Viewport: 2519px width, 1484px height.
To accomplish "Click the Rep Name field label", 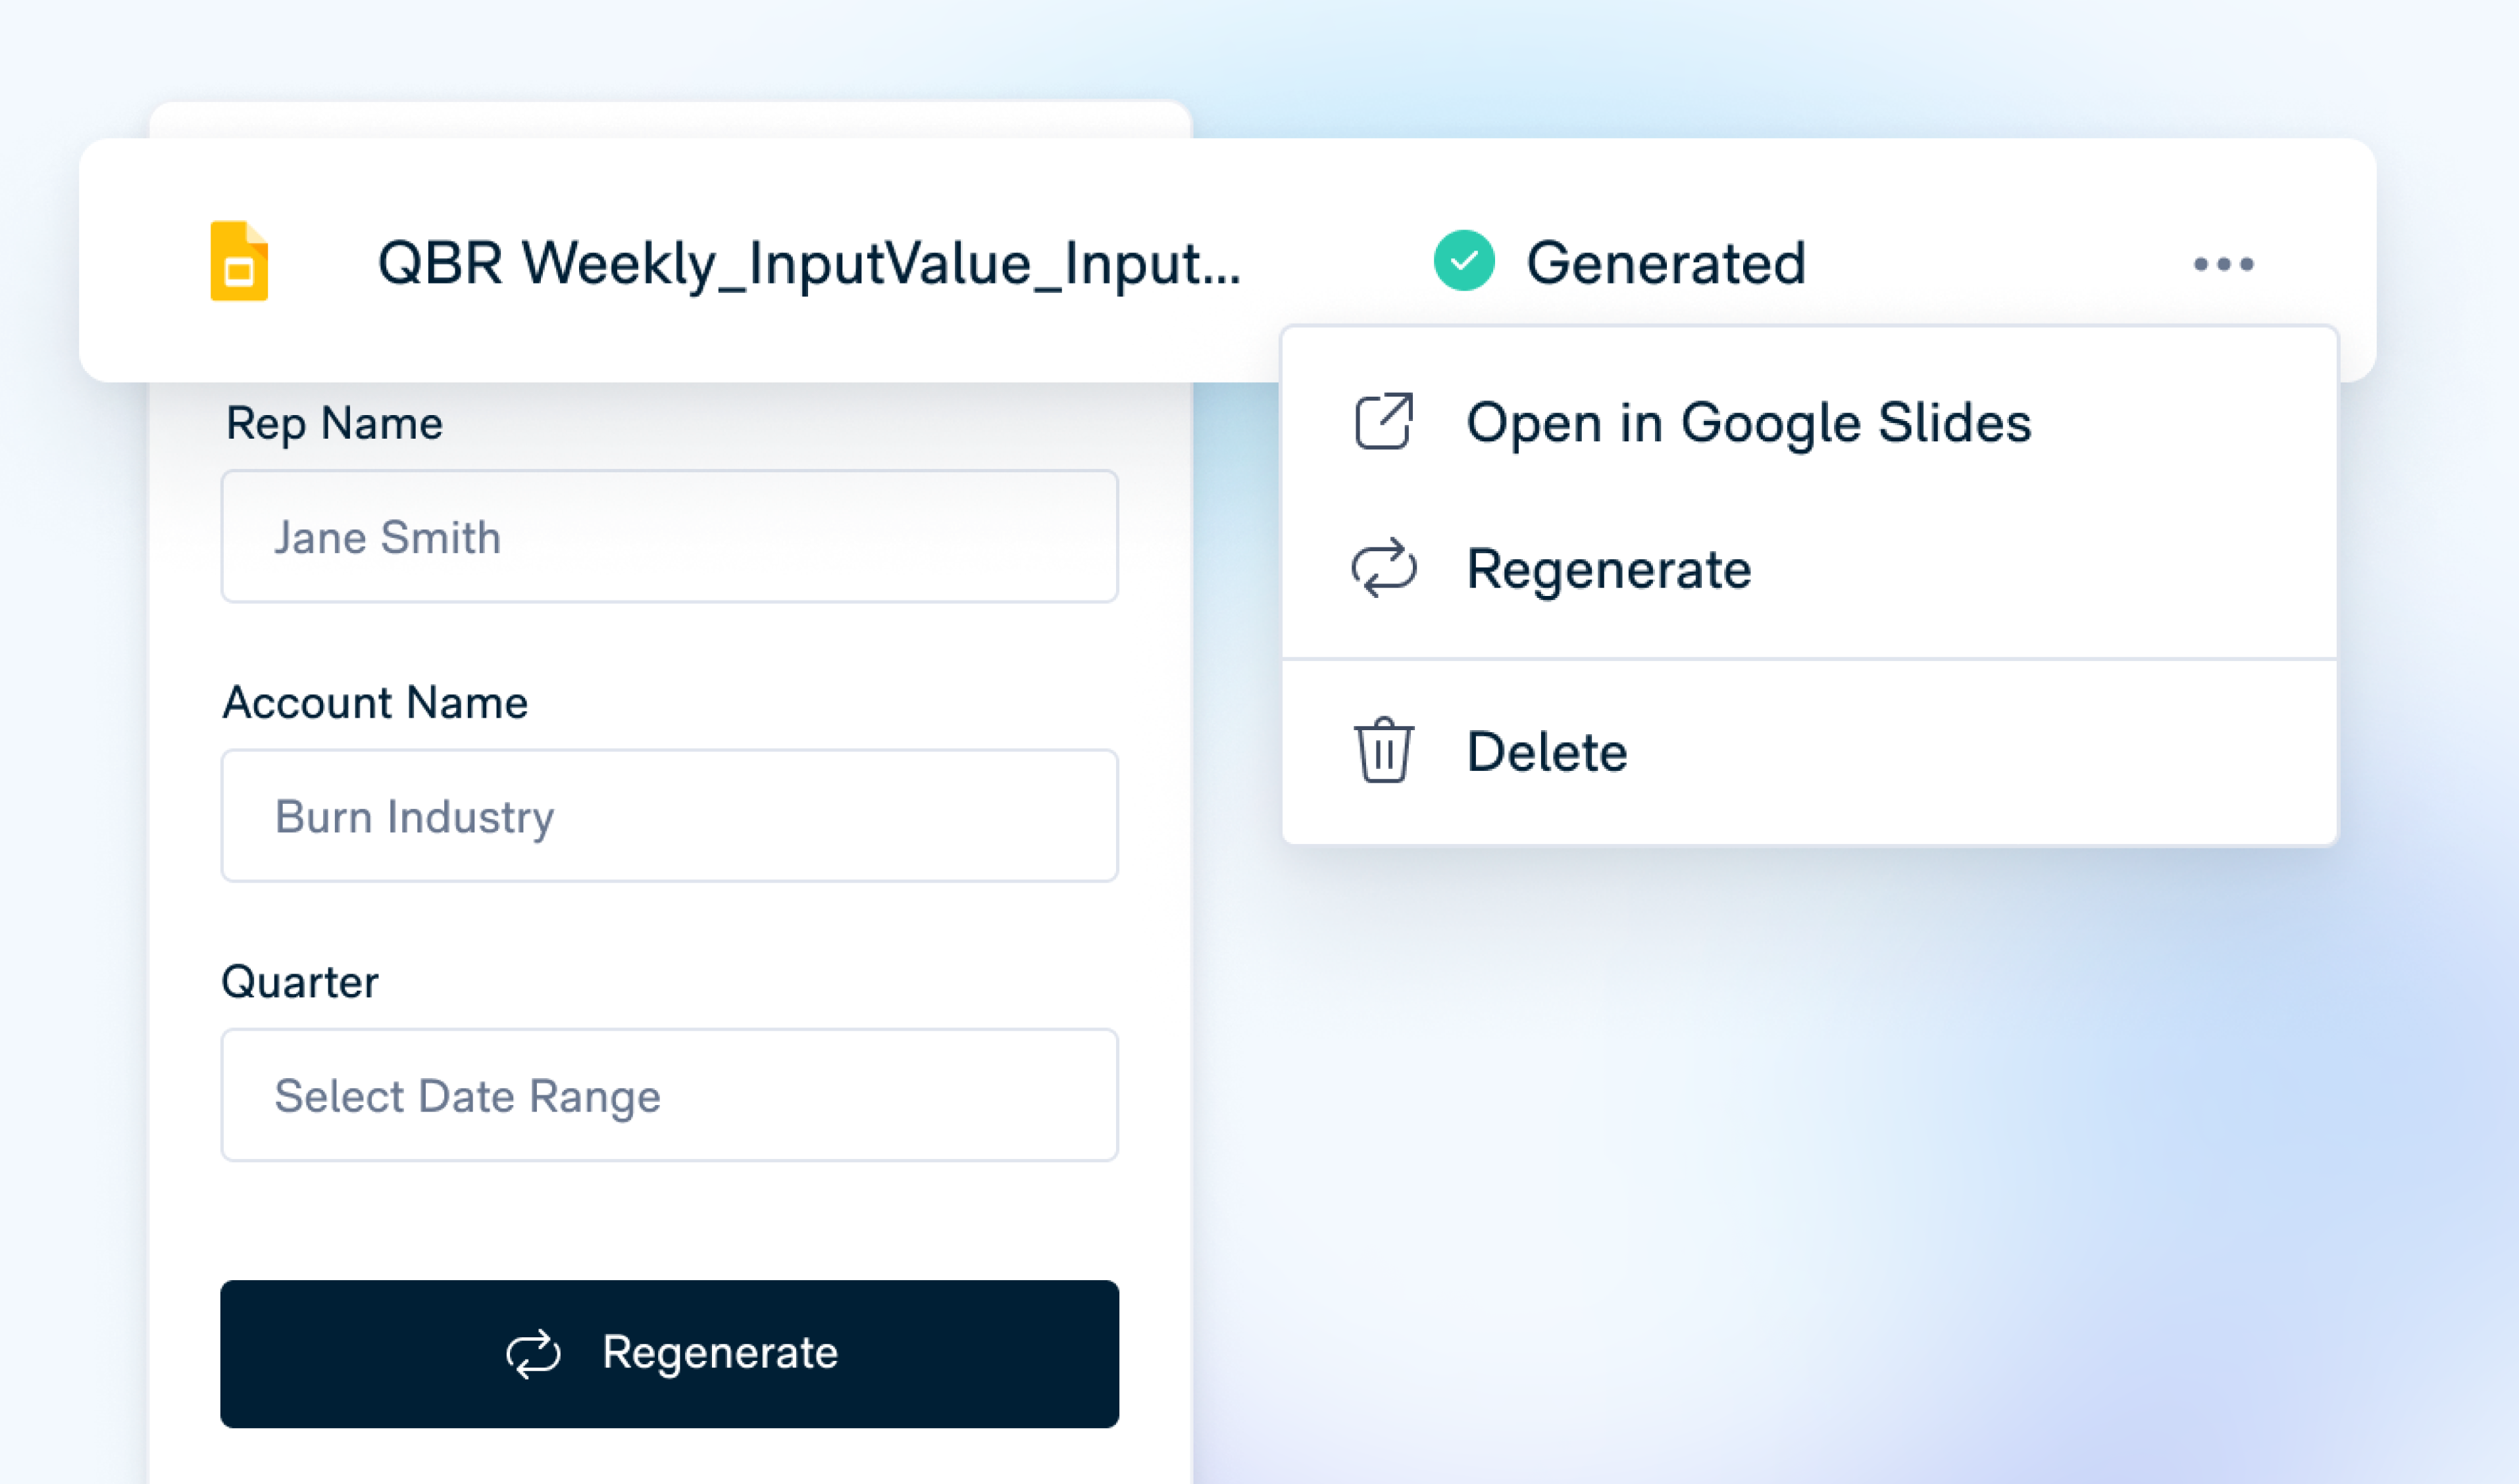I will coord(334,423).
